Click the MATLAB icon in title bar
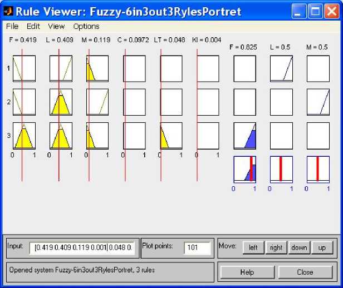Screen dimensions: 343x288 8,11
